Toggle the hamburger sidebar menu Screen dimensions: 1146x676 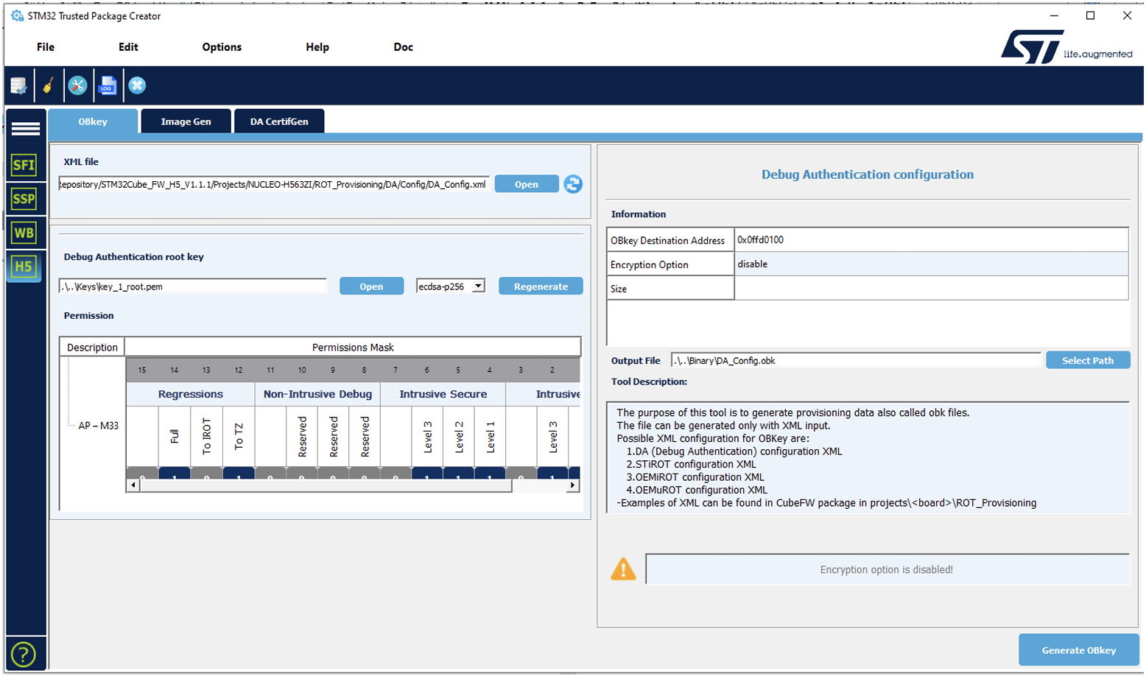point(26,129)
